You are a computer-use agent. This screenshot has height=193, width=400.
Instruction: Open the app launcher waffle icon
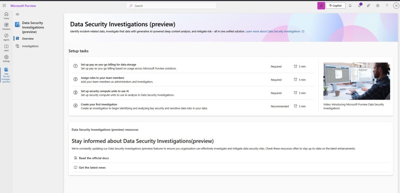point(4,6)
